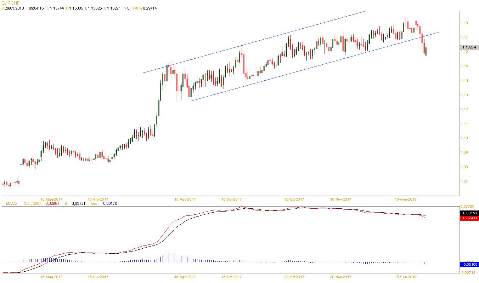
Task: Click the 1,07 price axis label
Action: [464, 181]
